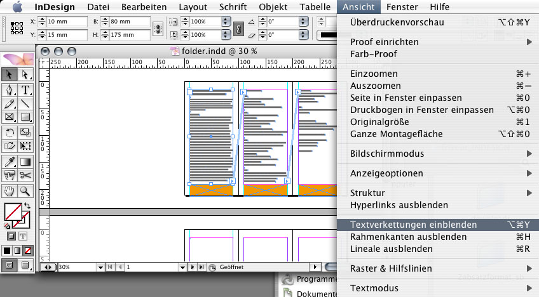The height and width of the screenshot is (297, 539).
Task: Click the X position input field
Action: pos(52,21)
